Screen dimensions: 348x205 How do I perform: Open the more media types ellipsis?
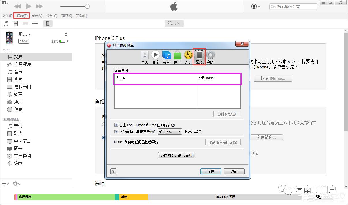coord(35,24)
